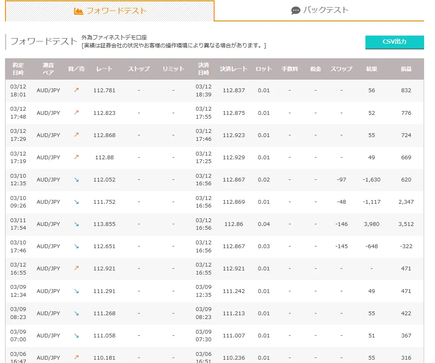435x363 pixels.
Task: Click the 3,512 profit value cell
Action: pos(406,224)
